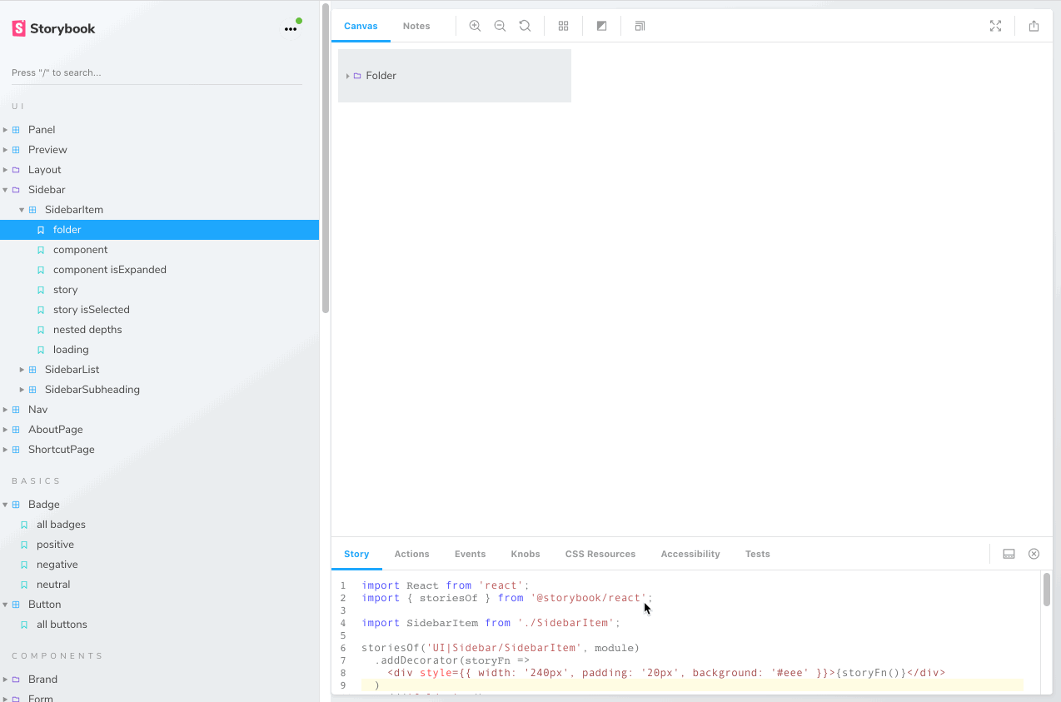Apply a grid to the preview
The height and width of the screenshot is (702, 1061).
click(x=564, y=26)
